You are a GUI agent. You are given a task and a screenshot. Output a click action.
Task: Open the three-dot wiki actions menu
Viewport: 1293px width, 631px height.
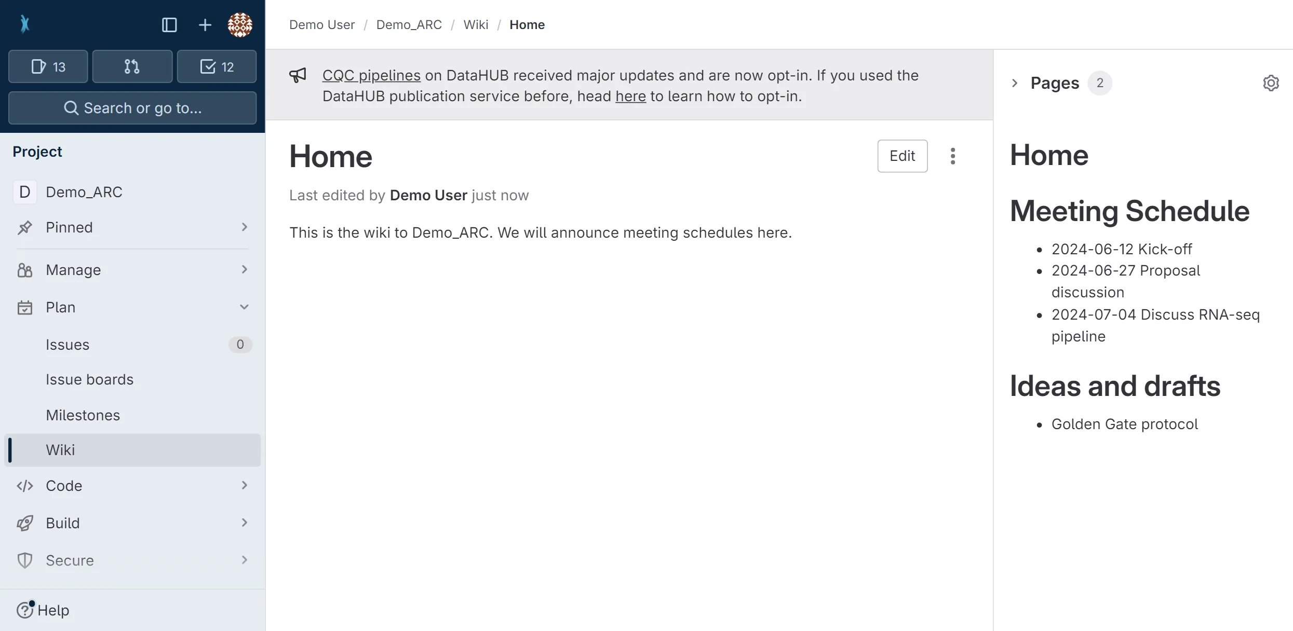coord(952,156)
